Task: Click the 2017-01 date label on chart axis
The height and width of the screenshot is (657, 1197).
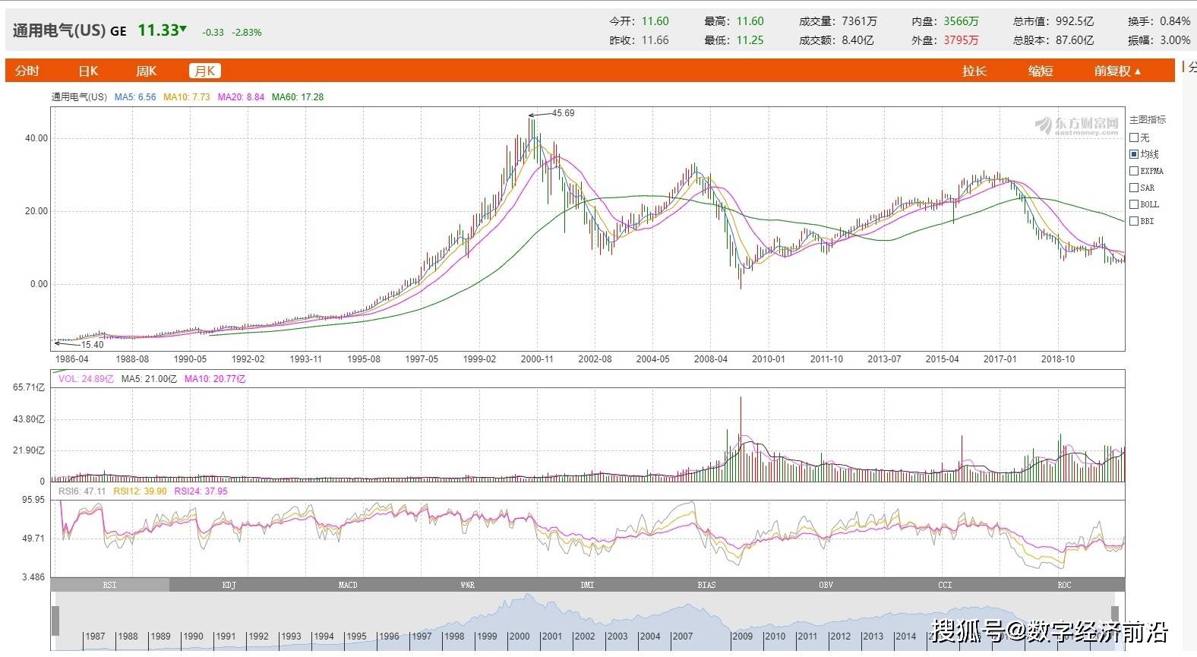Action: 1000,359
